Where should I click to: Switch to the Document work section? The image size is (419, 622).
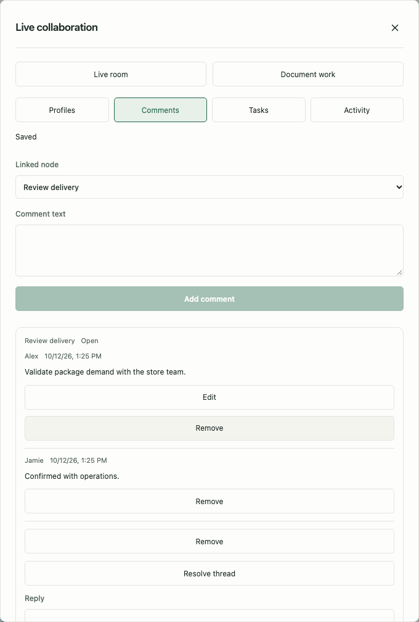coord(307,74)
